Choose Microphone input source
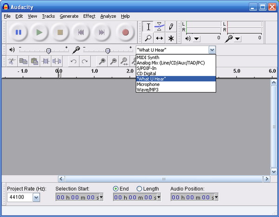279x217 pixels. [x=176, y=84]
